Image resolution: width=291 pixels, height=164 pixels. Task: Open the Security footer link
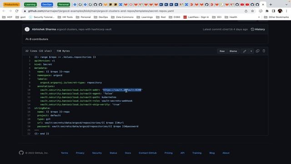tap(97, 153)
